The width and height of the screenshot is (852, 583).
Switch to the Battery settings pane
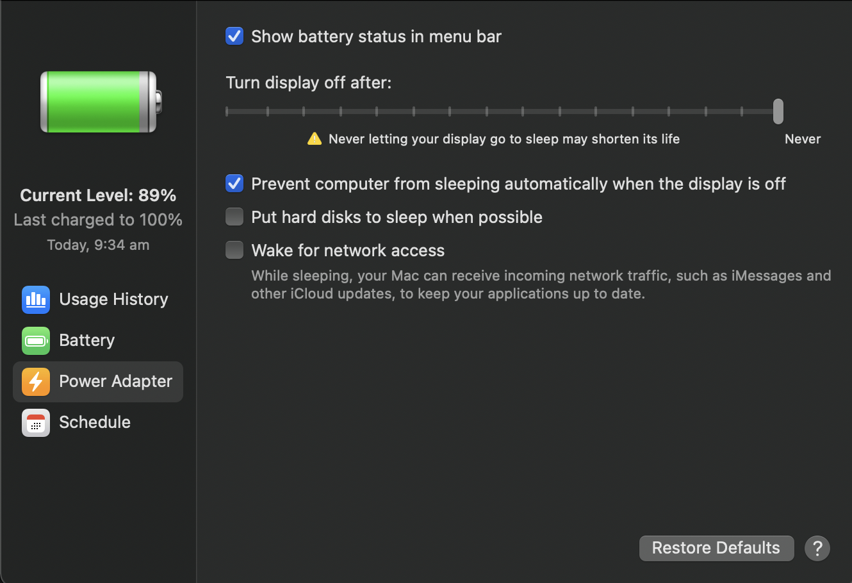click(87, 341)
